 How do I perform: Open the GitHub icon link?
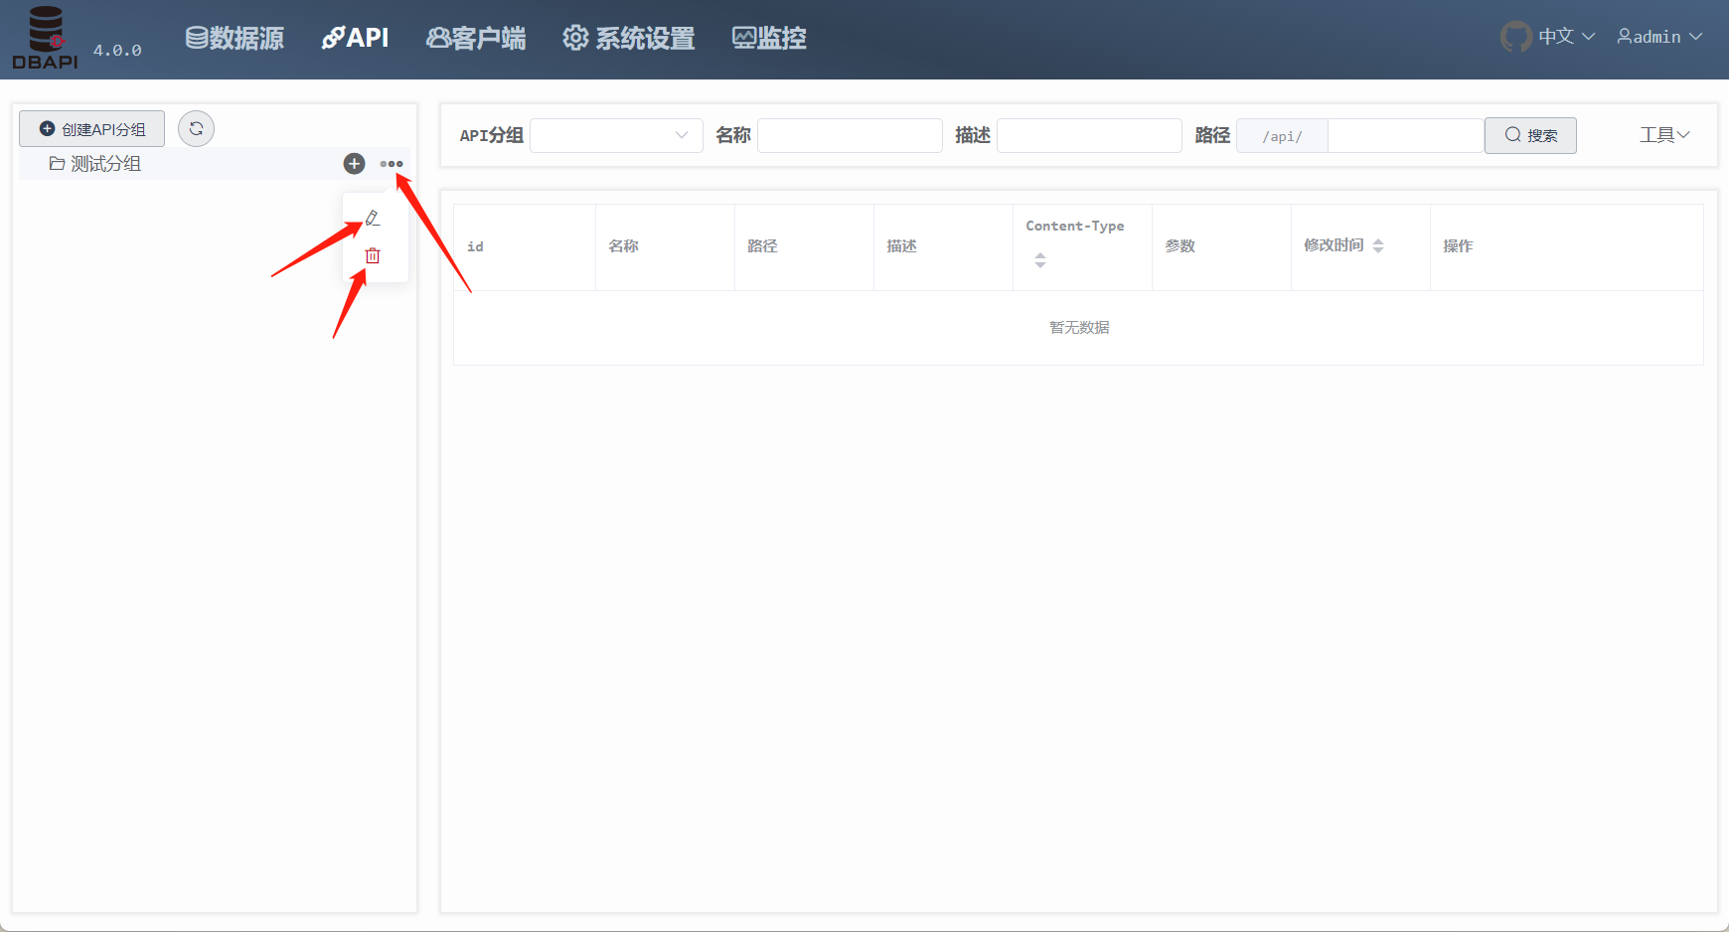1516,37
